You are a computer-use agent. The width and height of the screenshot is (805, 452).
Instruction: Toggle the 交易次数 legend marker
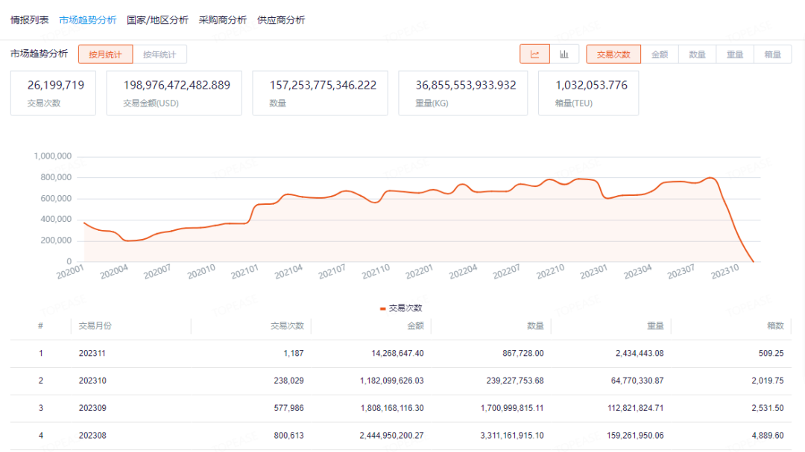point(382,308)
